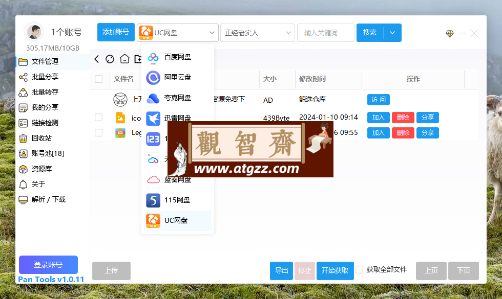This screenshot has width=502, height=299.
Task: Click the 2024-01-10 09:14 date cell
Action: click(328, 117)
